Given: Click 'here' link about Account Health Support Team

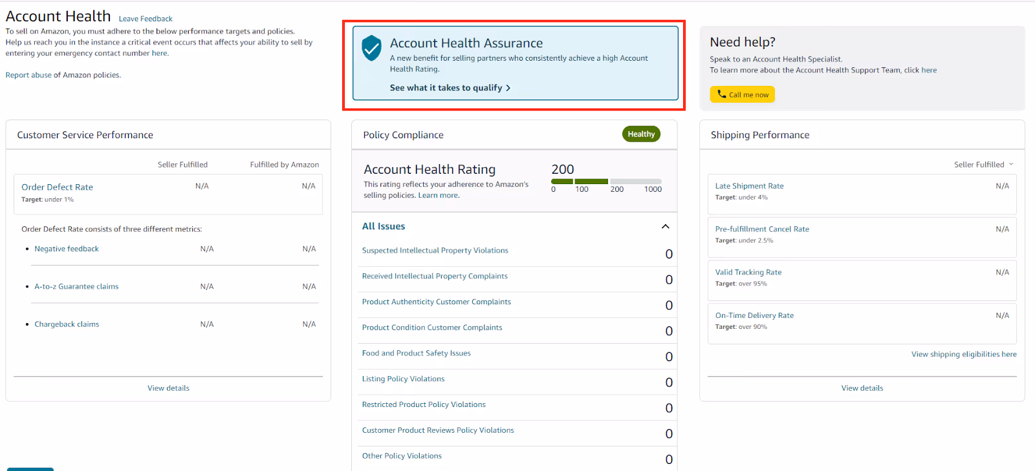Looking at the screenshot, I should 929,70.
